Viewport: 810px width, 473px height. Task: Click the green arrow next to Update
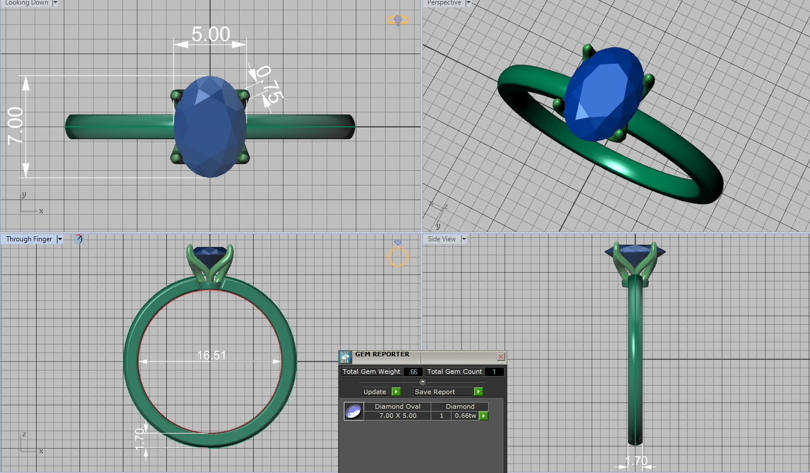point(396,392)
